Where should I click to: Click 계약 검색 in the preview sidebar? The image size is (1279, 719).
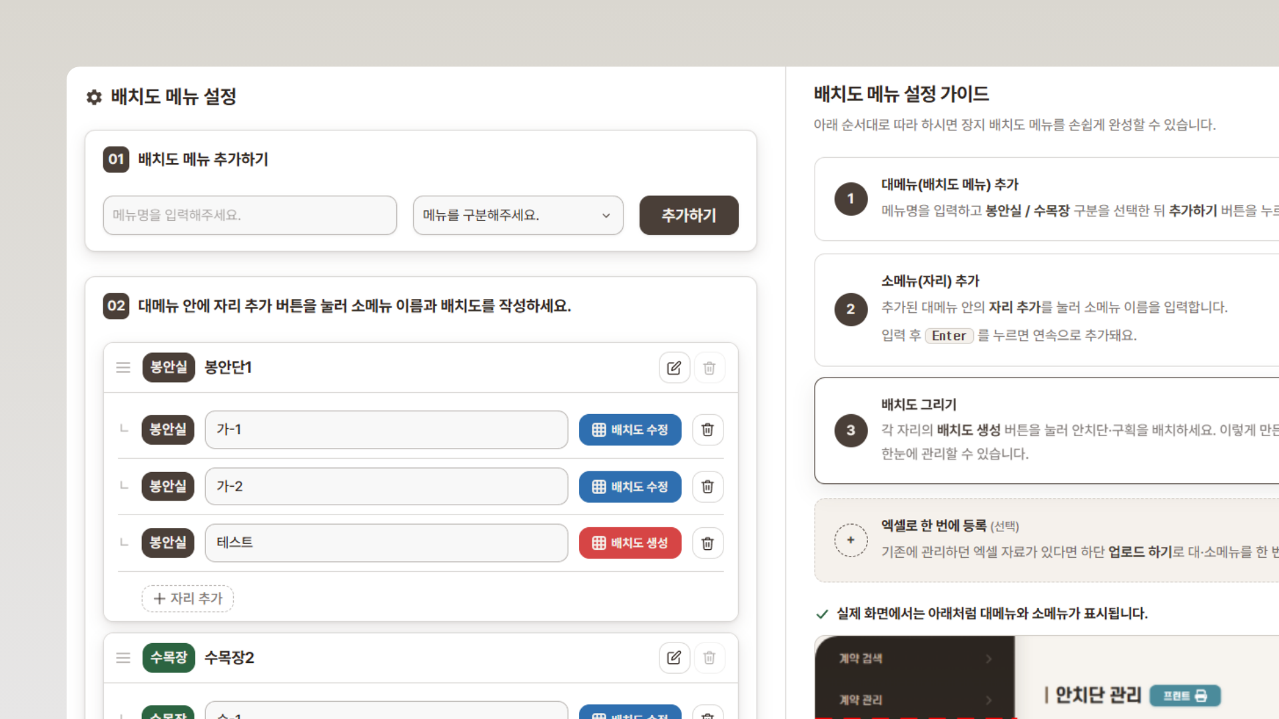pyautogui.click(x=860, y=658)
